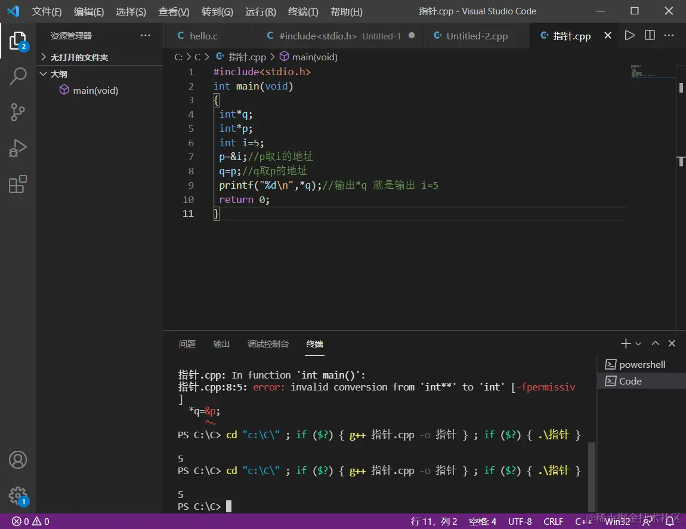The image size is (686, 529).
Task: Open the Extensions view
Action: (18, 184)
